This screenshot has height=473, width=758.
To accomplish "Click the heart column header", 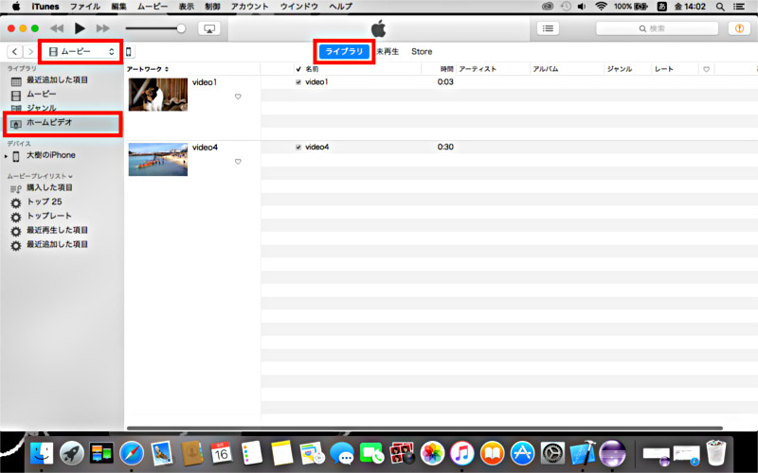I will point(706,69).
